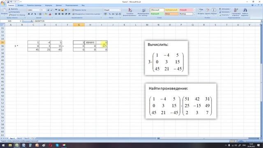Switch to the Формулы ribbon tab
This screenshot has width=263, height=148.
(x=48, y=5)
